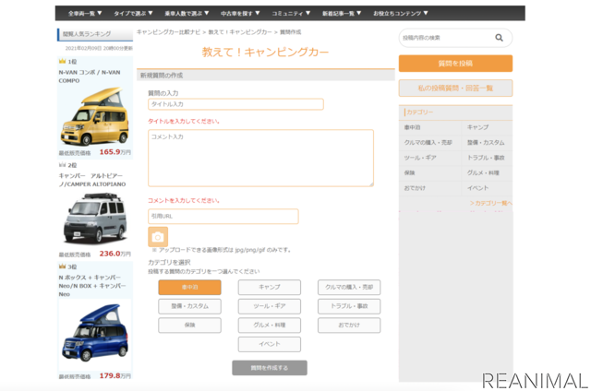Open the コミュニティ dropdown menu
The width and height of the screenshot is (591, 391).
(291, 13)
